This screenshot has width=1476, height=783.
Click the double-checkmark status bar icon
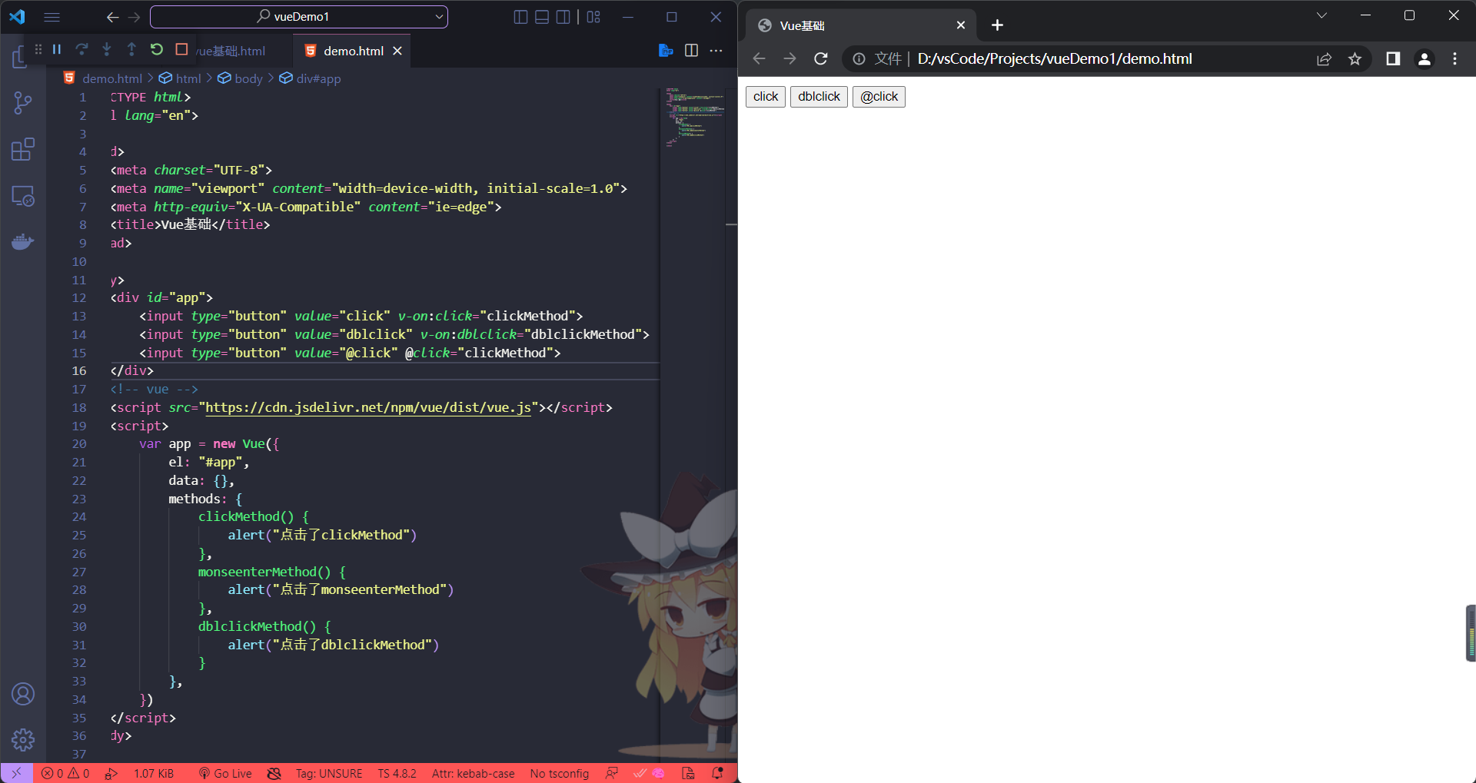[x=640, y=773]
